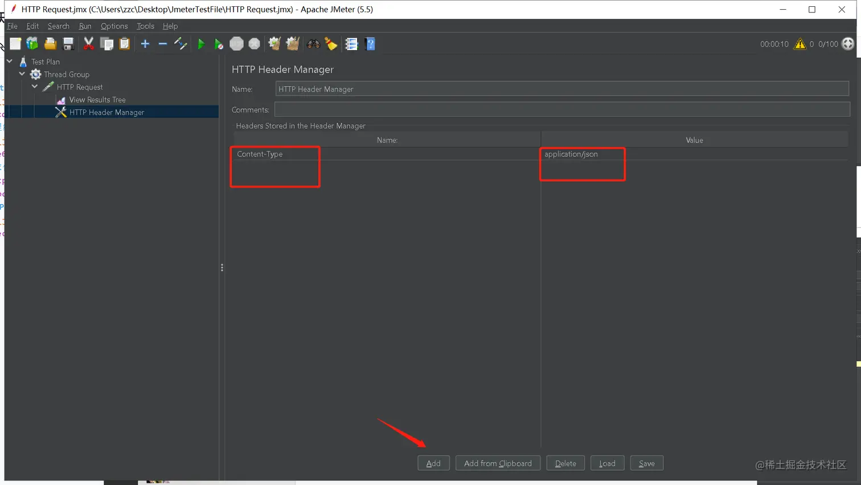Click the HTTP Header Manager tools icon
The image size is (861, 485).
click(x=61, y=112)
